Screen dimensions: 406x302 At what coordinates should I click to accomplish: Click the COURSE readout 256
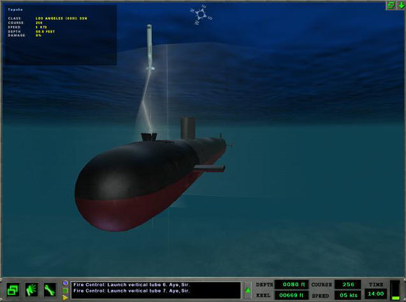(348, 284)
